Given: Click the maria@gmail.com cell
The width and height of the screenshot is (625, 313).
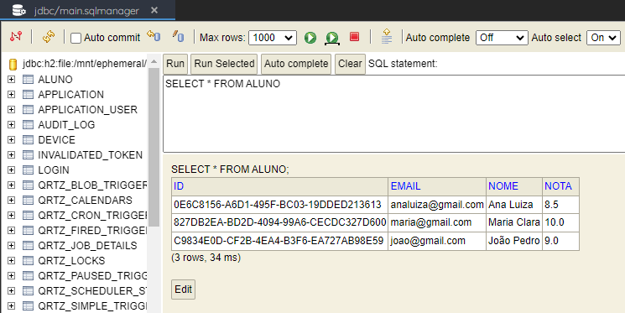Looking at the screenshot, I should tap(437, 222).
